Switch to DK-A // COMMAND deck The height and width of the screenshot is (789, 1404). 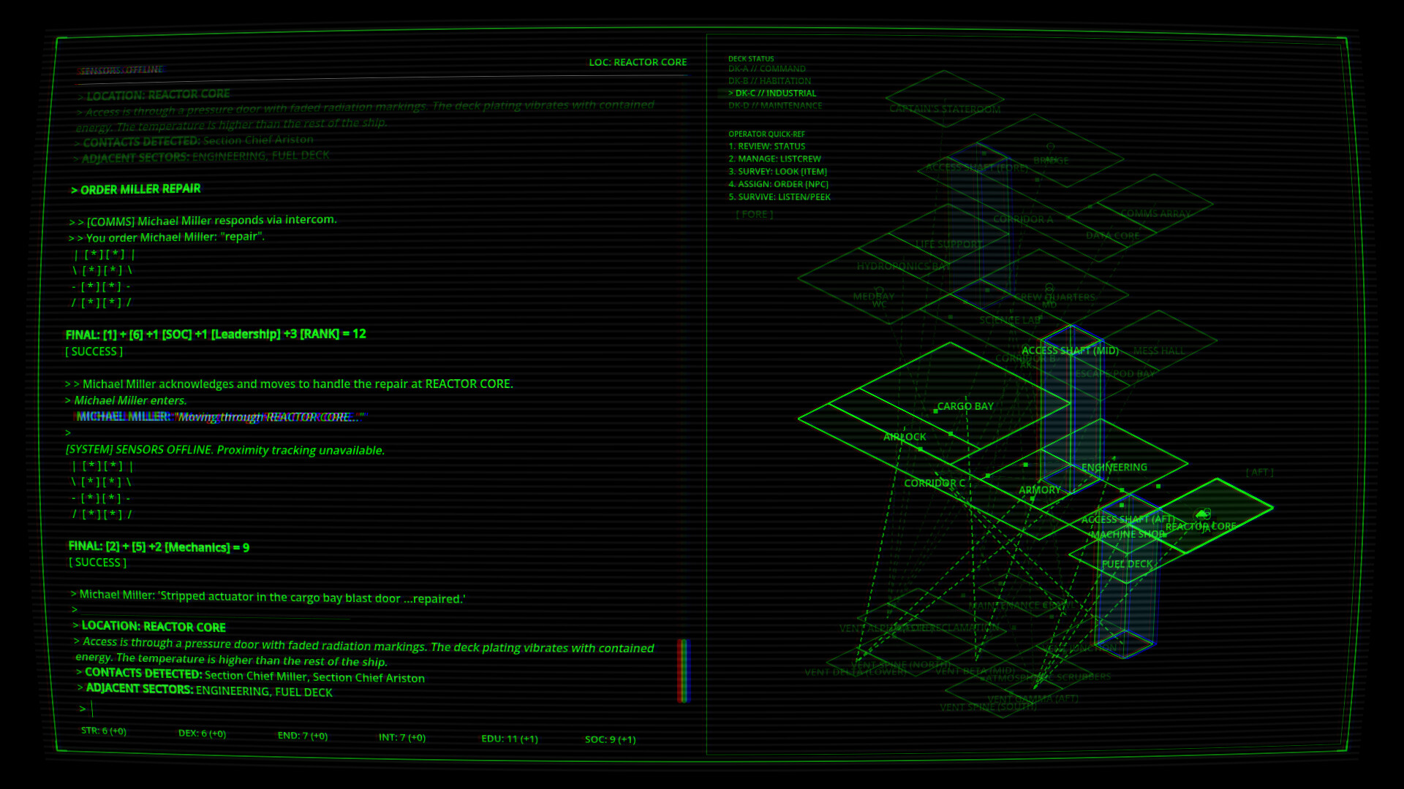766,69
